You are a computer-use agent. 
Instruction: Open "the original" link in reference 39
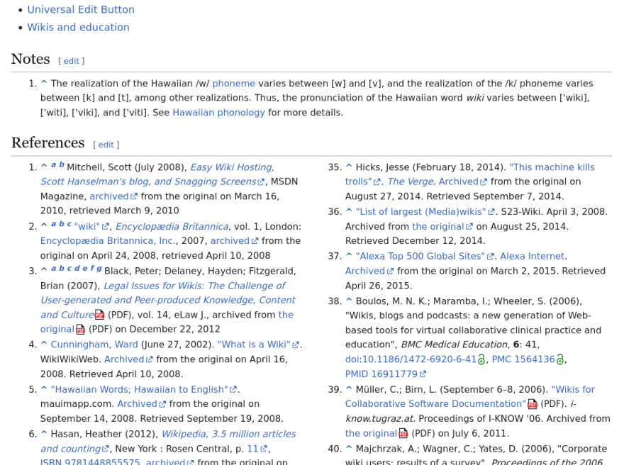371,434
